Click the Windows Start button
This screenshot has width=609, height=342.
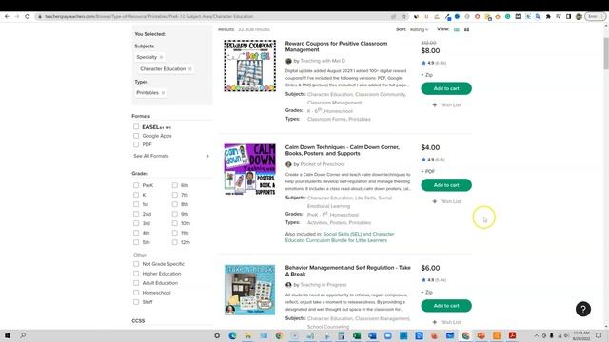point(8,335)
